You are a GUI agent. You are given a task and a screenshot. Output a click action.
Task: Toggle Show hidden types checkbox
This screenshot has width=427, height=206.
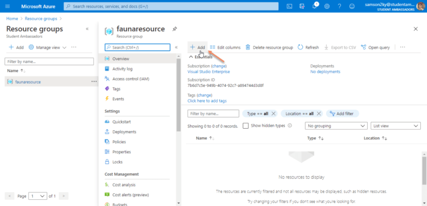pyautogui.click(x=246, y=126)
